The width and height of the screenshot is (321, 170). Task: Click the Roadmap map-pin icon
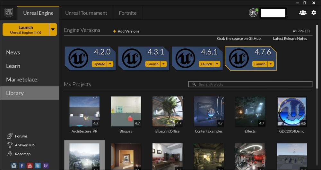coord(10,153)
